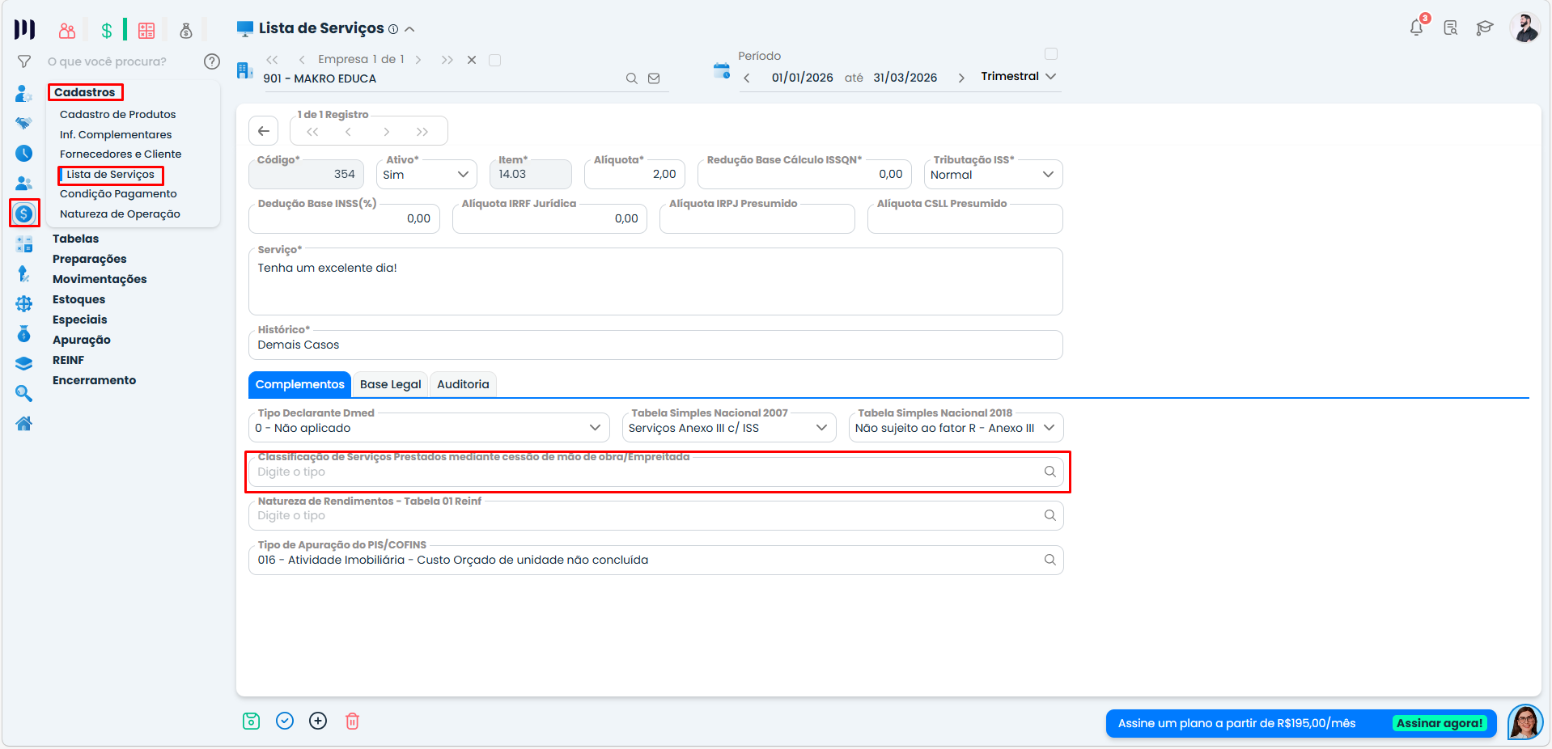Click the magnifier sidebar icon
The width and height of the screenshot is (1552, 749).
(x=24, y=393)
